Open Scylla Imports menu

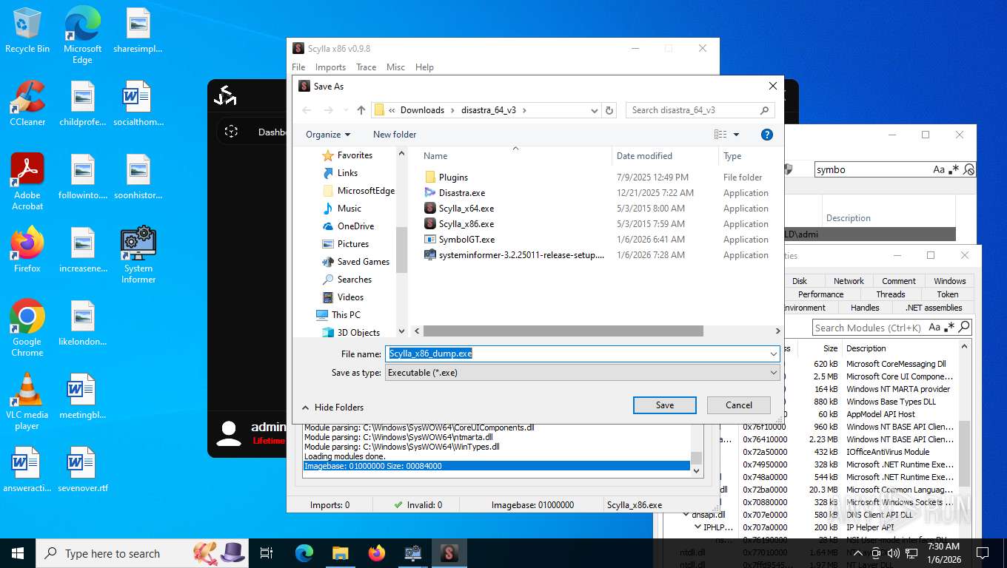pos(330,67)
